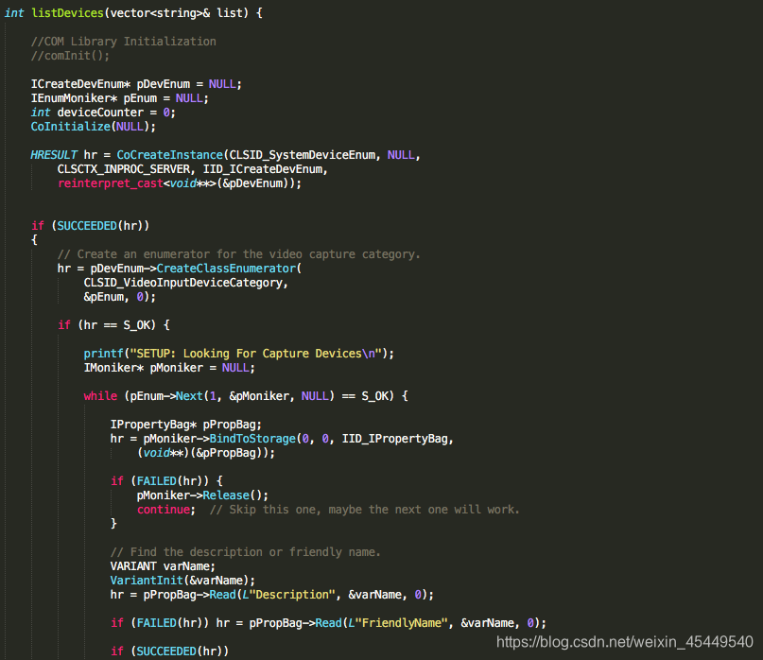Click the "Find the description or friendly name" comment
Viewport: 763px width, 660px height.
coord(245,552)
